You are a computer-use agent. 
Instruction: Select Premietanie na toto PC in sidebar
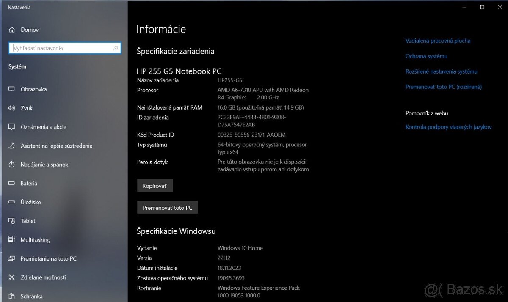[x=12, y=258]
